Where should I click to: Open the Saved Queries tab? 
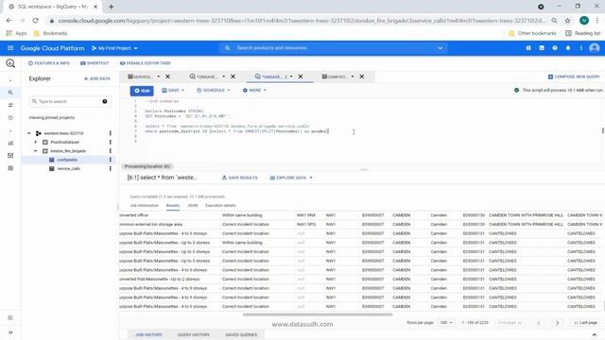[x=241, y=334]
